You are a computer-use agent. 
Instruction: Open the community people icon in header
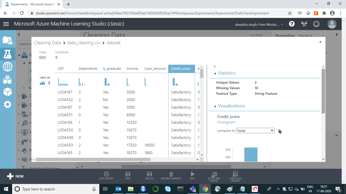point(304,24)
